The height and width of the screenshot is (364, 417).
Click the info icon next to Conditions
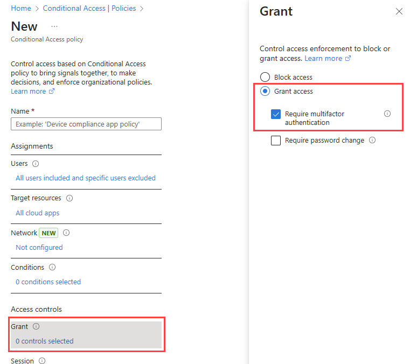coord(52,267)
